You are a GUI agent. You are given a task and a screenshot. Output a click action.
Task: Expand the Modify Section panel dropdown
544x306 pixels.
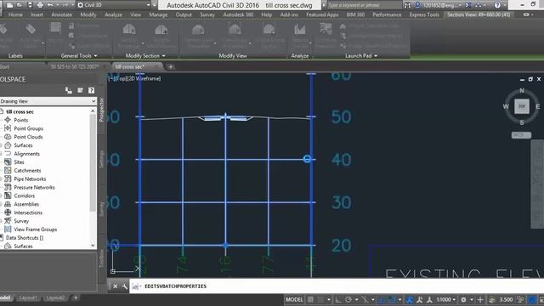coord(145,55)
